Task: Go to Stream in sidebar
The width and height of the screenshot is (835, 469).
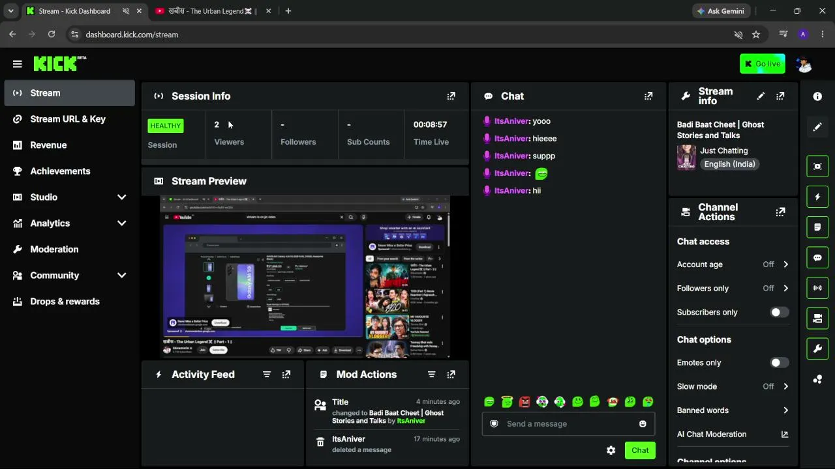Action: click(69, 93)
